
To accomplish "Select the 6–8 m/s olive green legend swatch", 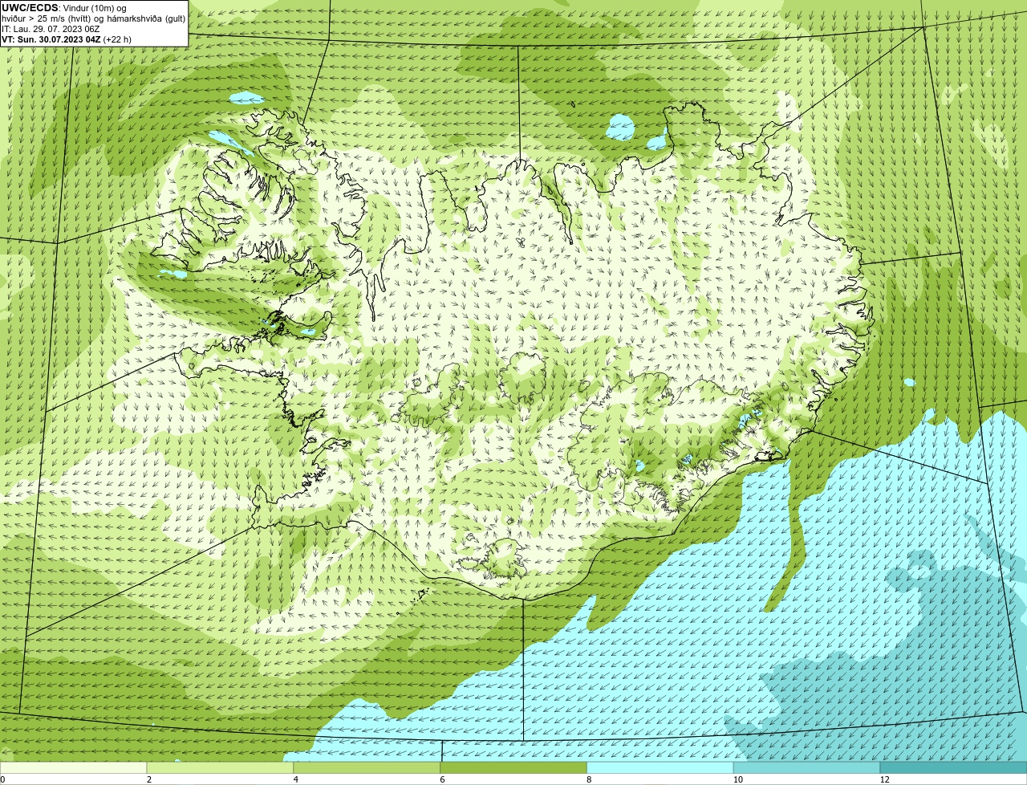I will [x=513, y=767].
